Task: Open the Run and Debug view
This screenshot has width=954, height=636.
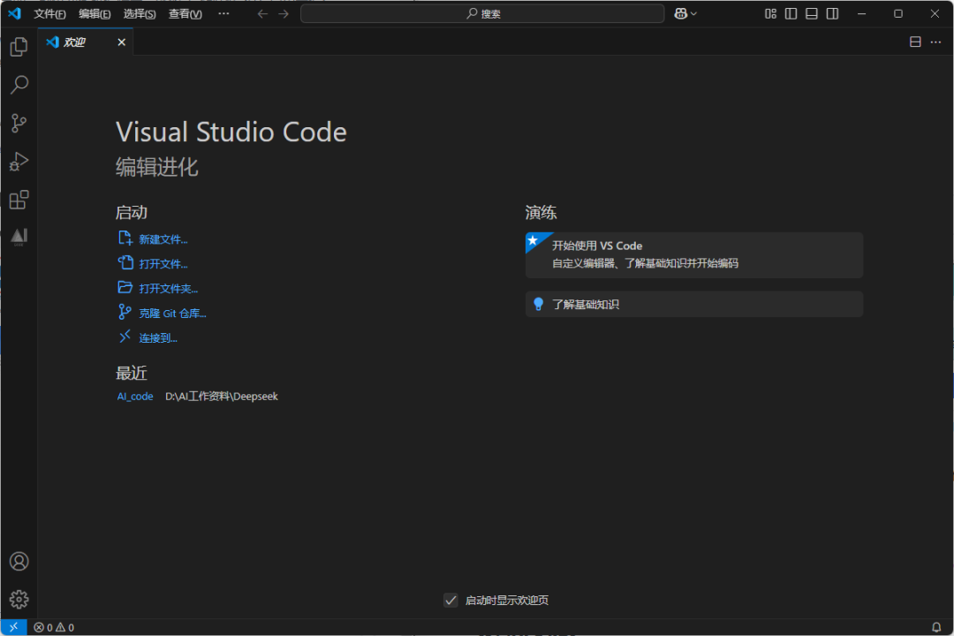Action: pos(19,162)
